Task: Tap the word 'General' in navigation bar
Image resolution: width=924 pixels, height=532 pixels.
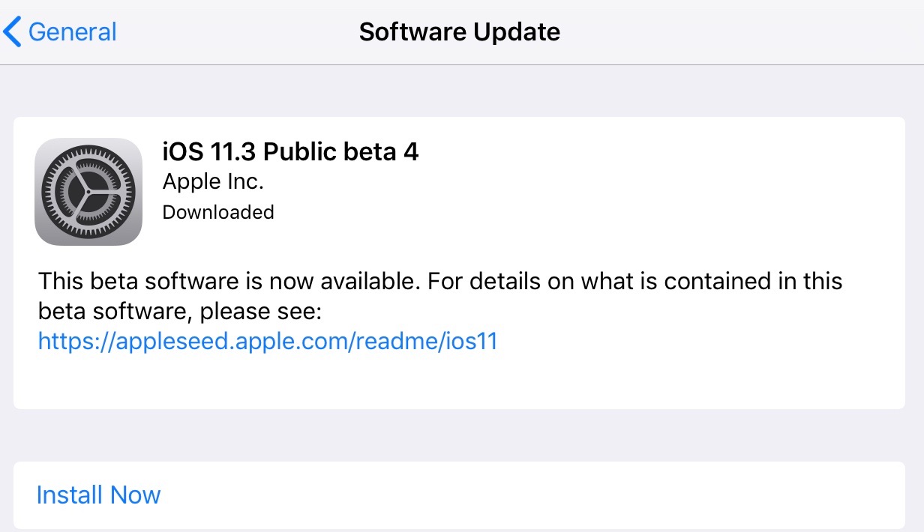Action: point(72,32)
